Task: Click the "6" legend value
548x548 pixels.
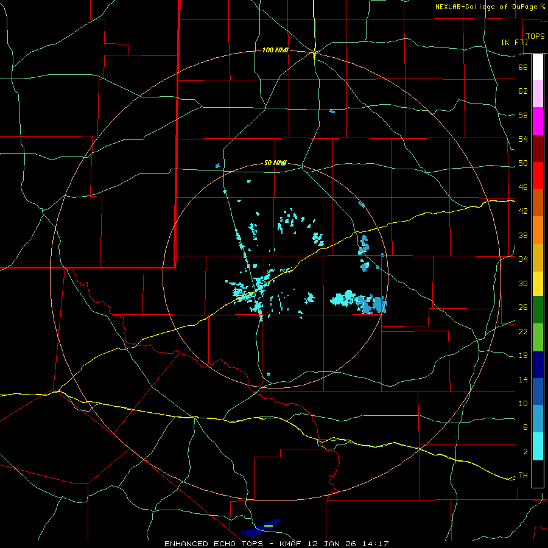Action: (x=525, y=427)
